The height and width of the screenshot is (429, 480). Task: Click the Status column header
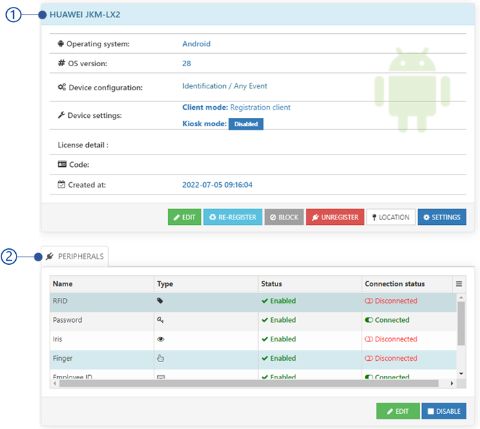(x=310, y=284)
